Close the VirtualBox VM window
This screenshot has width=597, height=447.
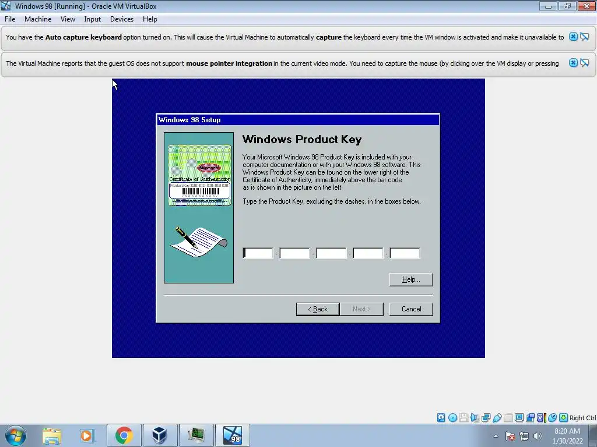(x=587, y=6)
